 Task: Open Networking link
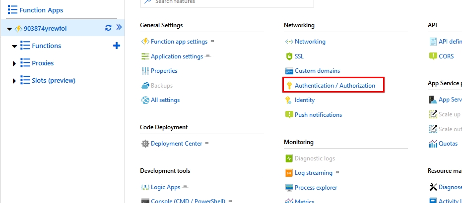coord(310,42)
